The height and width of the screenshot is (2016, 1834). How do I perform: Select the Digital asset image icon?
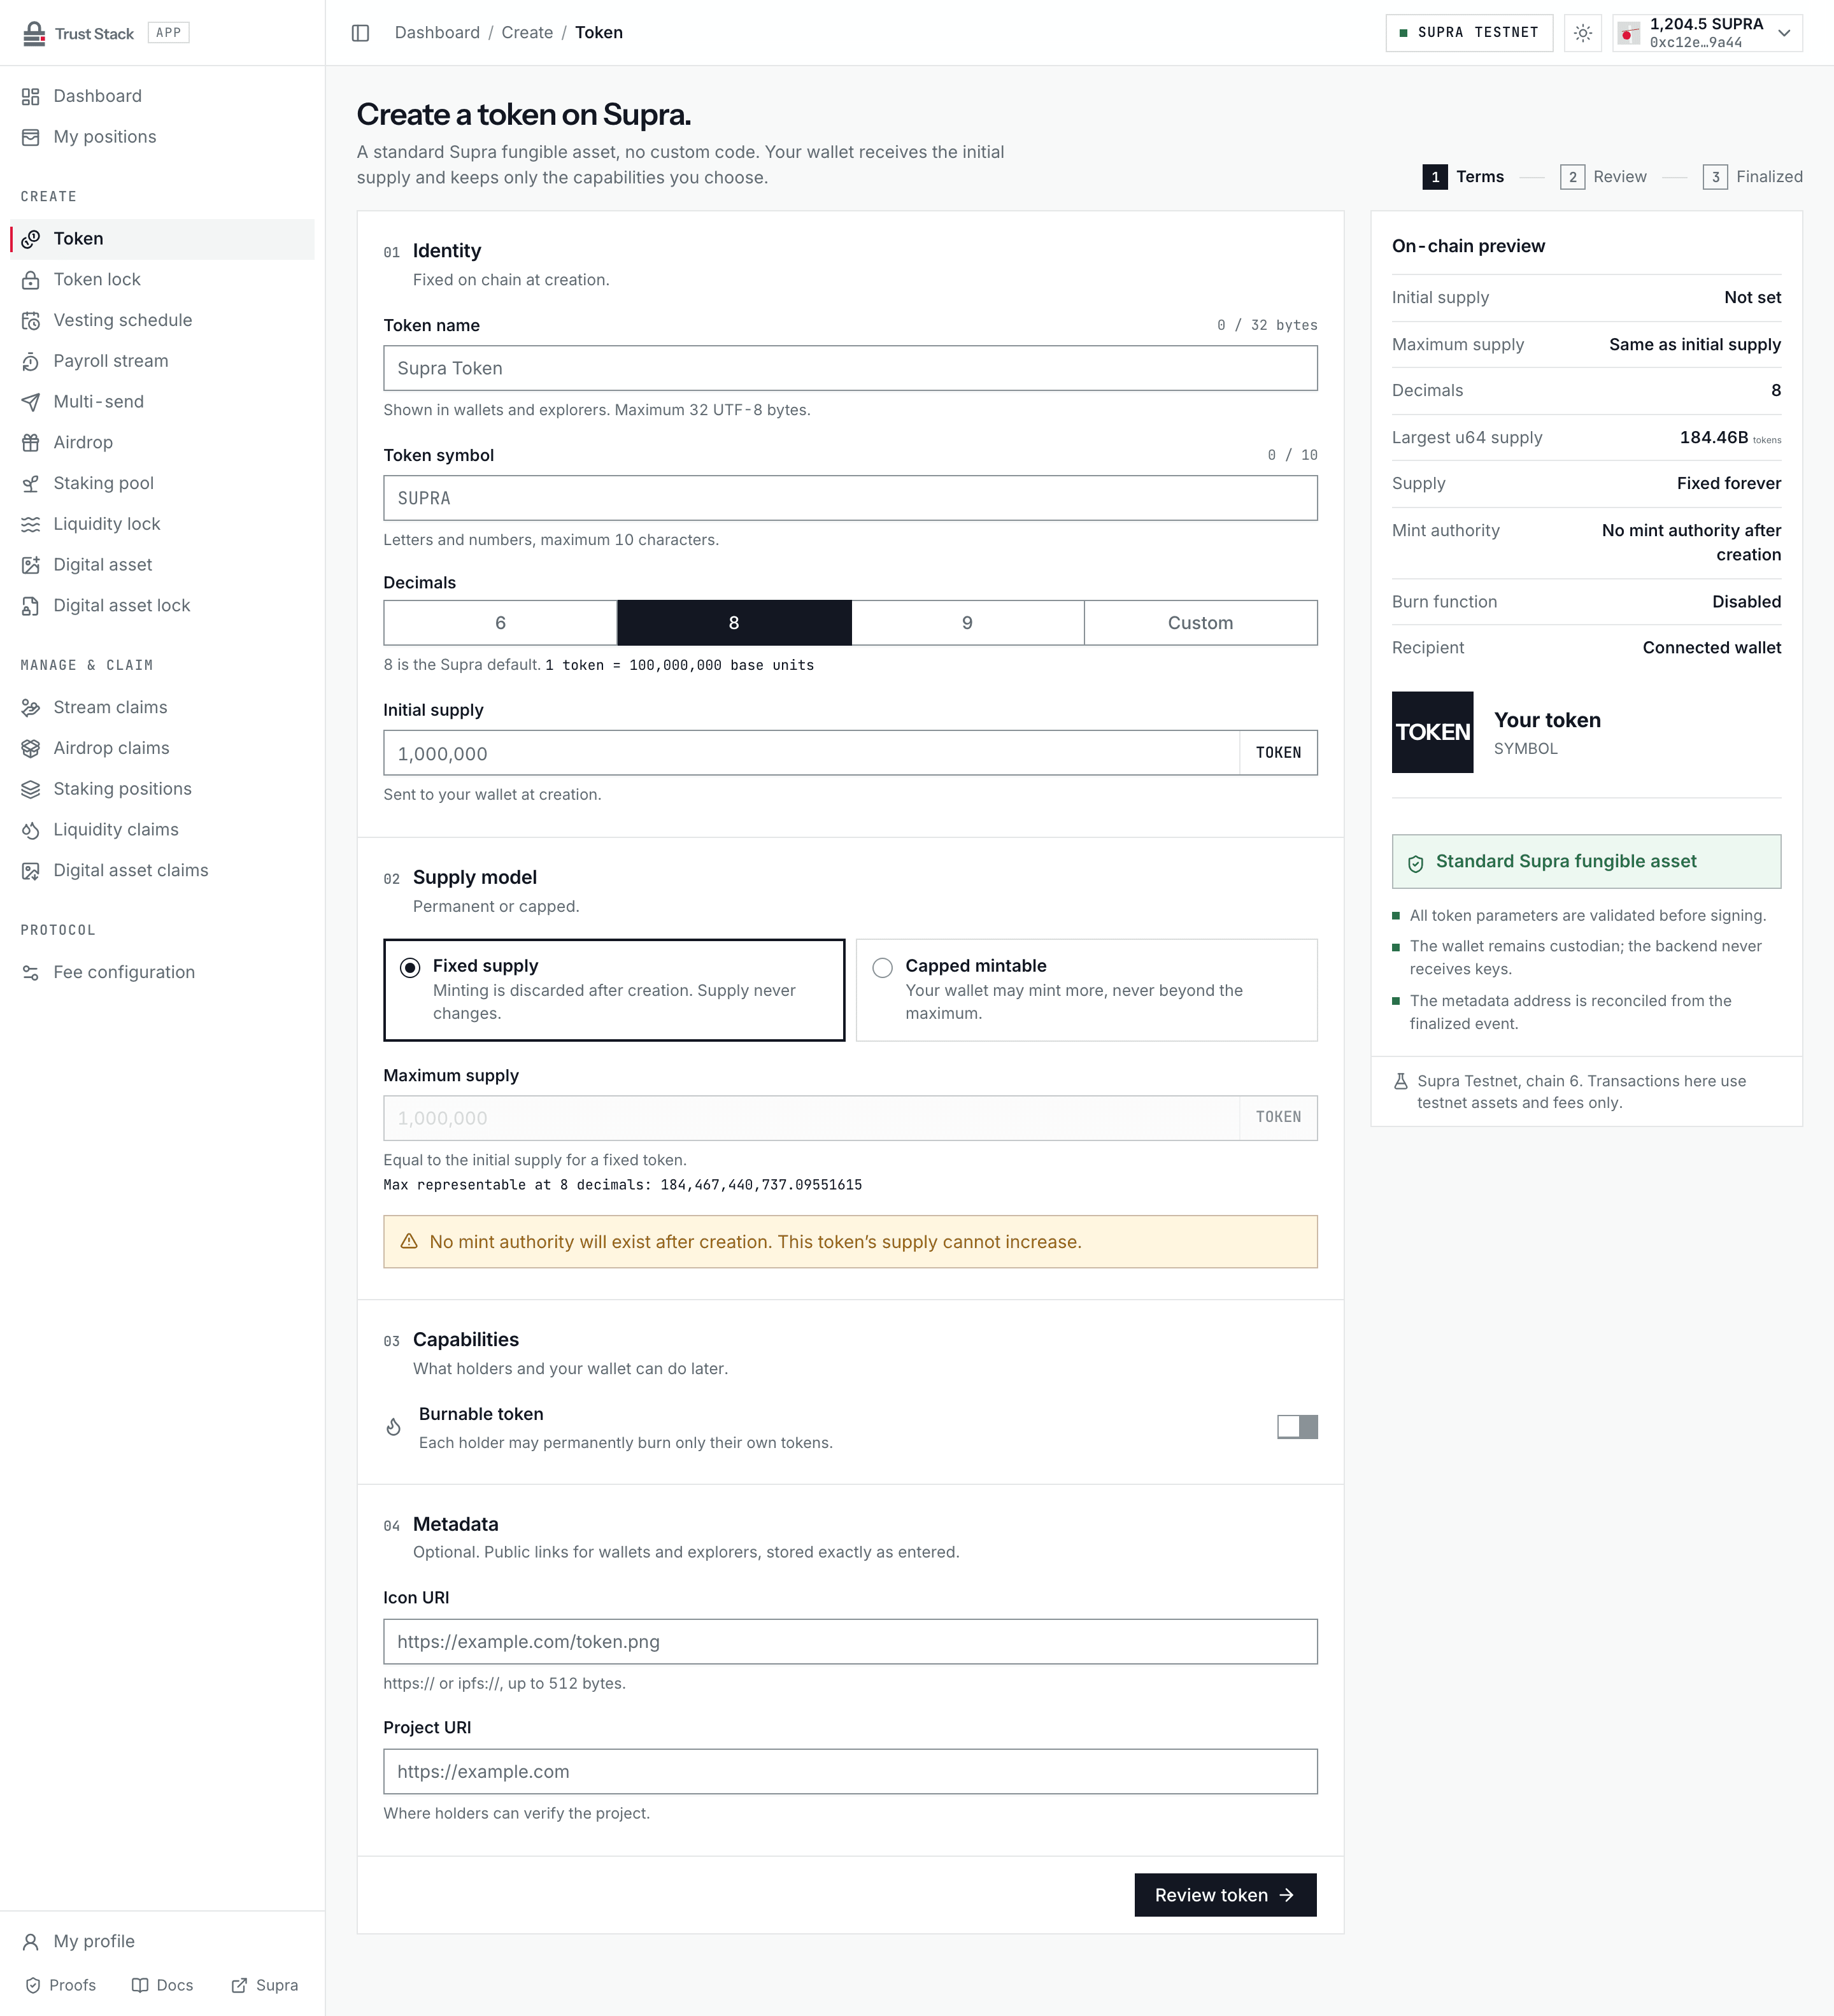pyautogui.click(x=31, y=565)
